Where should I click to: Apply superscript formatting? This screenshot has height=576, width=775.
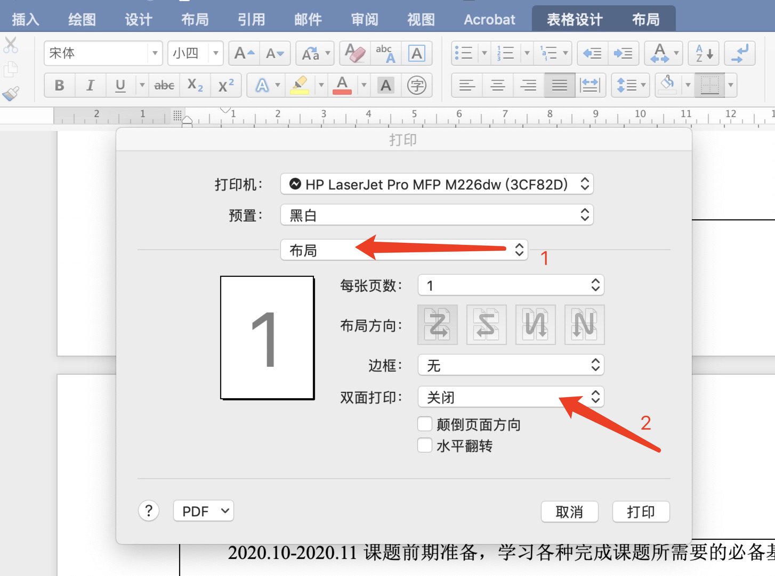[x=225, y=85]
